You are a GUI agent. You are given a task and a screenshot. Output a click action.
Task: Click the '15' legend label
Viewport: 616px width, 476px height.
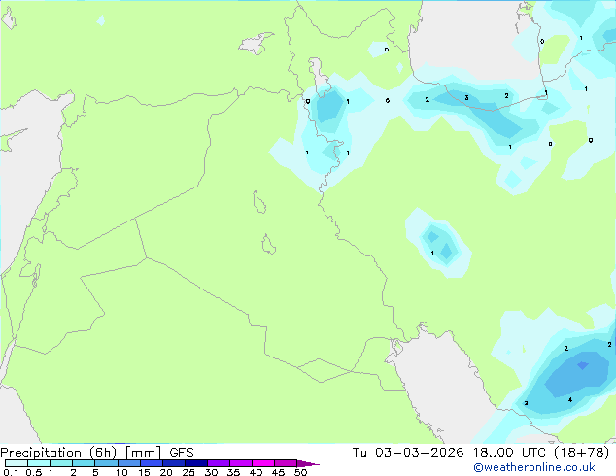(144, 472)
